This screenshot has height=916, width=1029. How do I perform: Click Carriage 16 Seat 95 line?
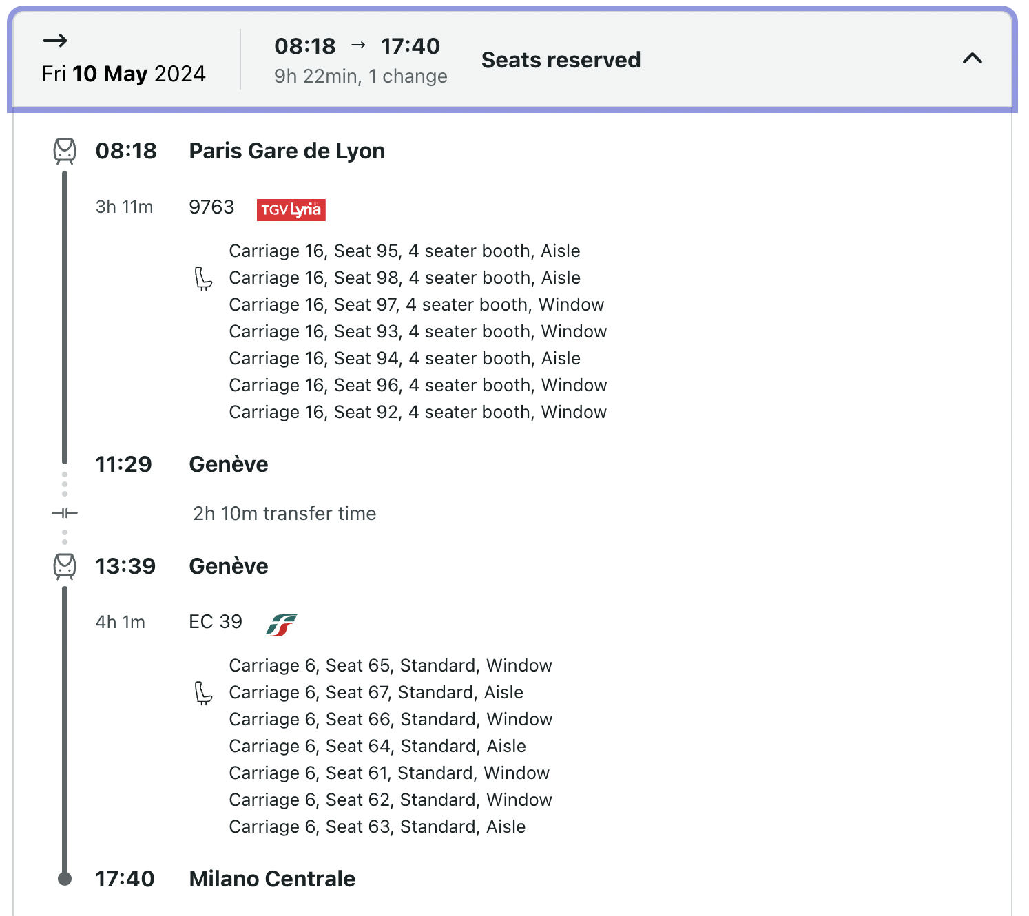pos(404,251)
